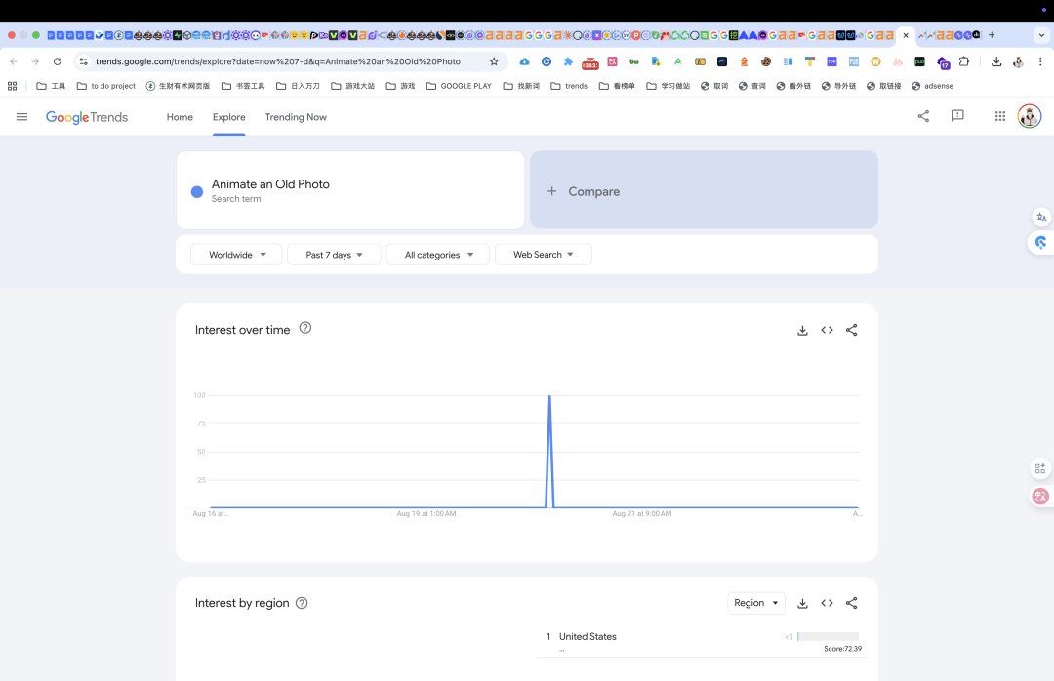Open Chrome downloads icon
1054x681 pixels.
[996, 61]
